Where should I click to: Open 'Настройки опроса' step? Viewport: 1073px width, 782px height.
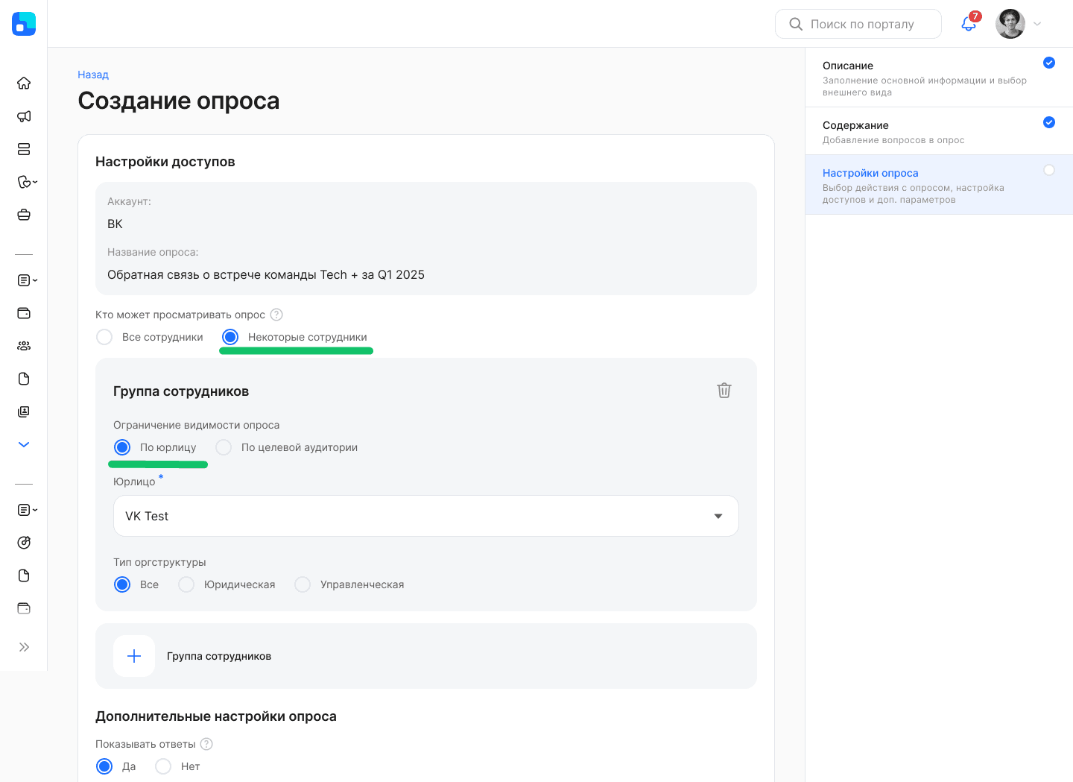click(x=939, y=185)
